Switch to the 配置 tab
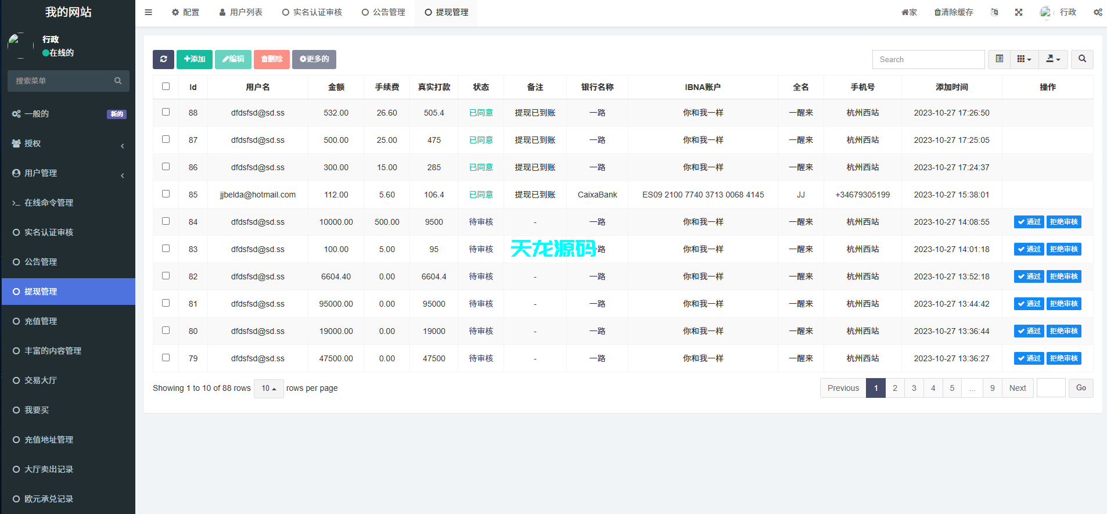The width and height of the screenshot is (1107, 514). pos(185,12)
